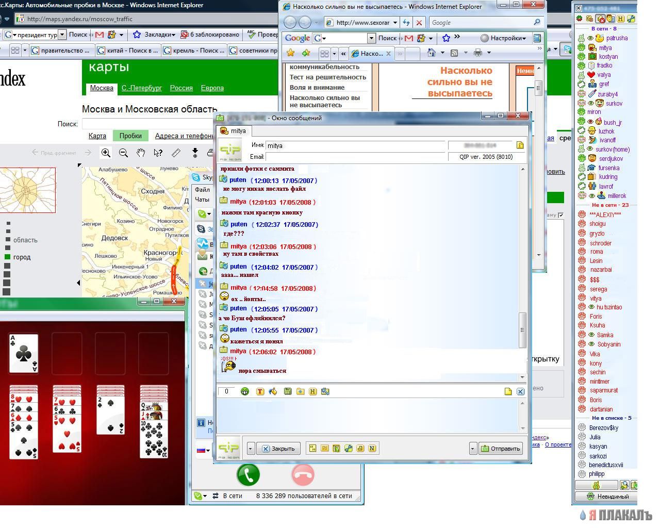
Task: Select the Пробки tab on Yandex maps
Action: coord(130,136)
